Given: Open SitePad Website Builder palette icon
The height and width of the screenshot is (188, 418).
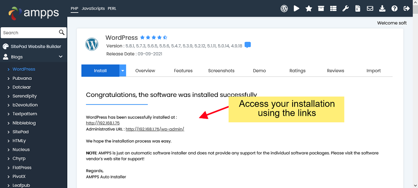Looking at the screenshot, I should 5,47.
